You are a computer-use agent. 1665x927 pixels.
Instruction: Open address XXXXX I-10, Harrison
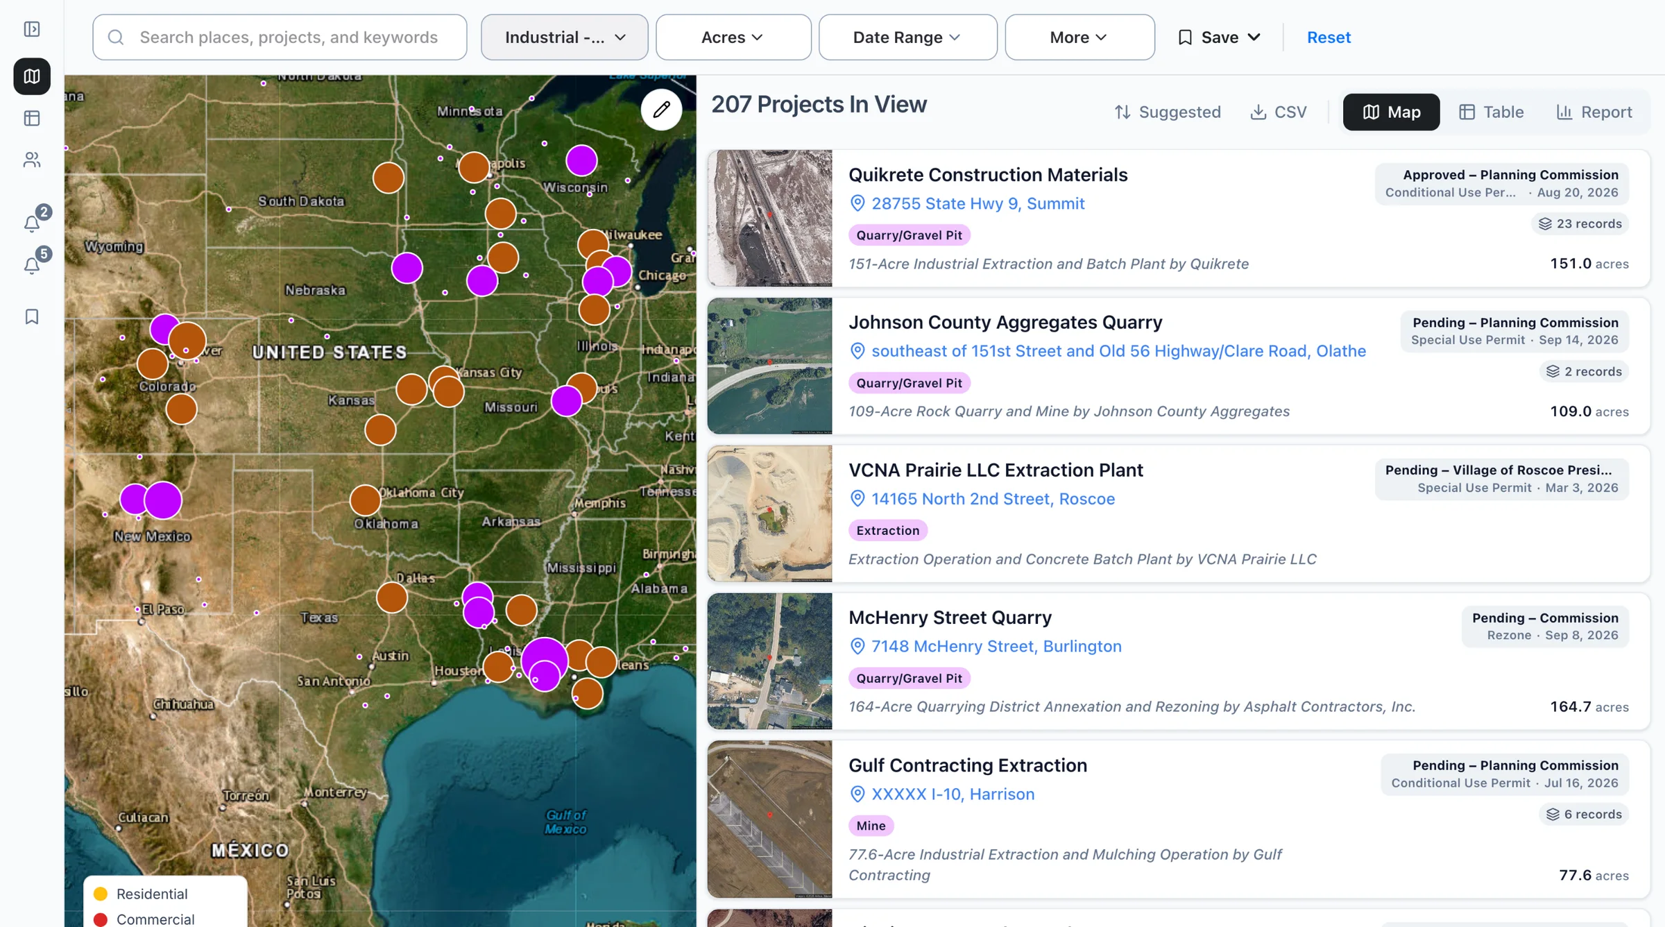[953, 794]
